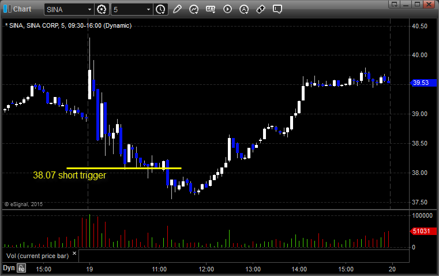The image size is (439, 276).
Task: Open the symbol settings gear menu
Action: pyautogui.click(x=102, y=9)
